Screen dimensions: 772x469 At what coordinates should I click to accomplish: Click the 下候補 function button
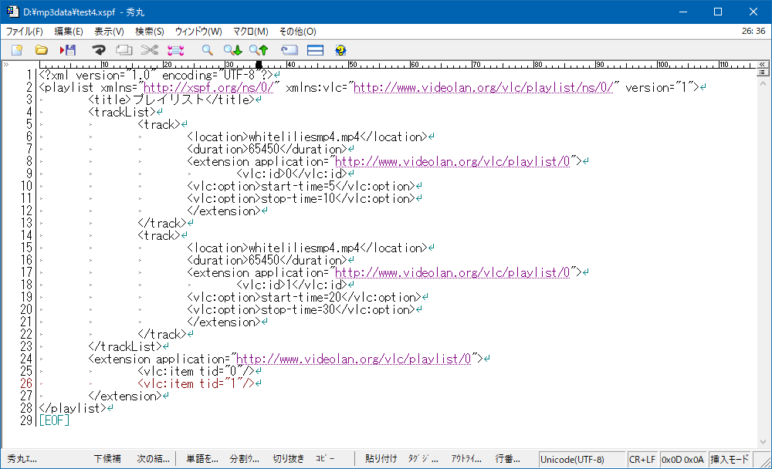coord(107,459)
